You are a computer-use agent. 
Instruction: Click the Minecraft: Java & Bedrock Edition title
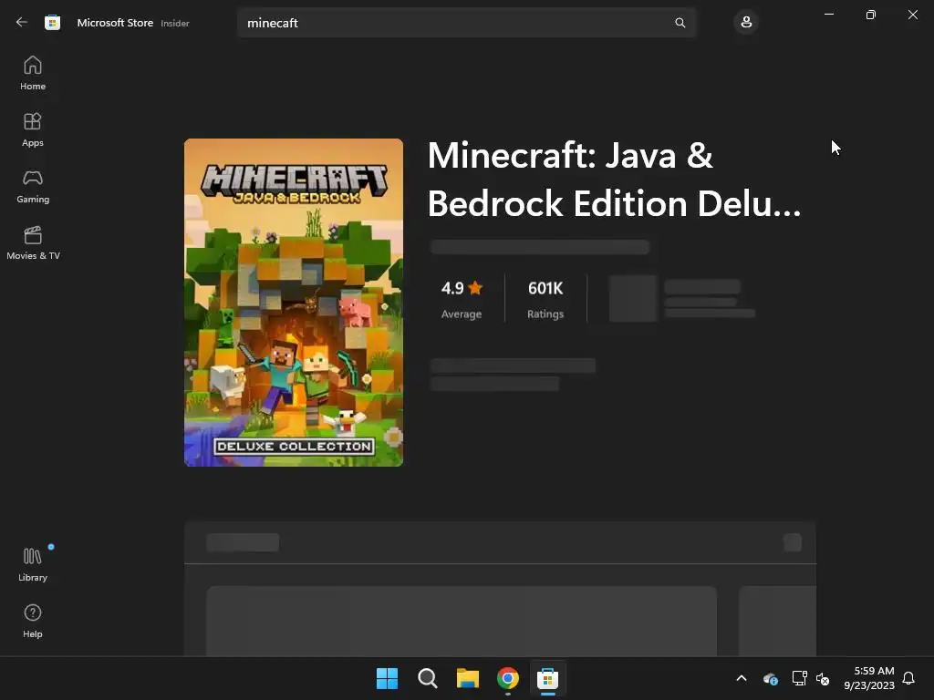tap(614, 180)
